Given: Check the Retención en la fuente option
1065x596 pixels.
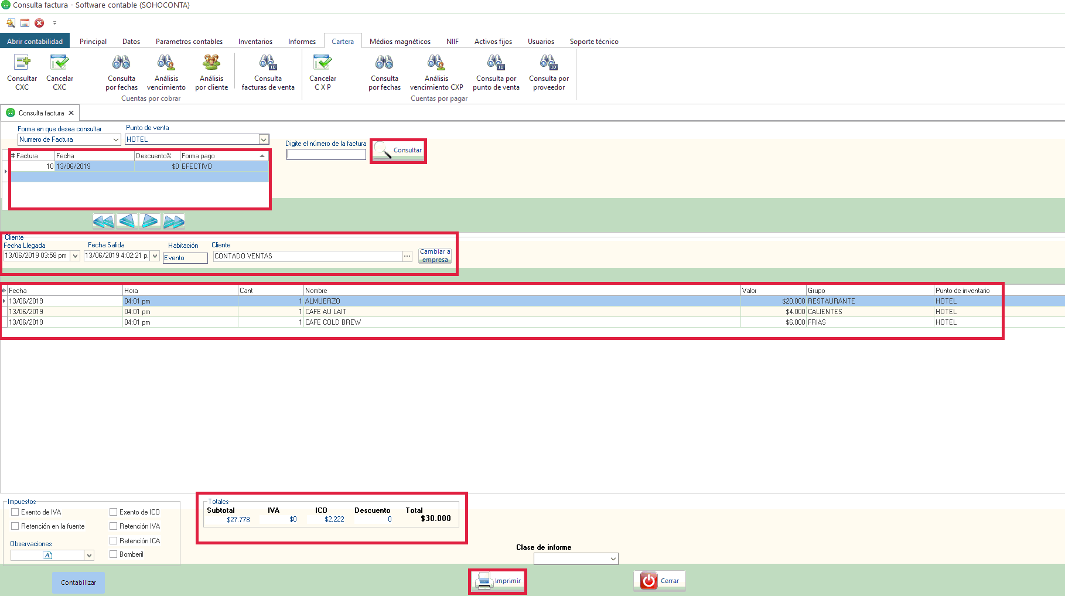Looking at the screenshot, I should (15, 526).
